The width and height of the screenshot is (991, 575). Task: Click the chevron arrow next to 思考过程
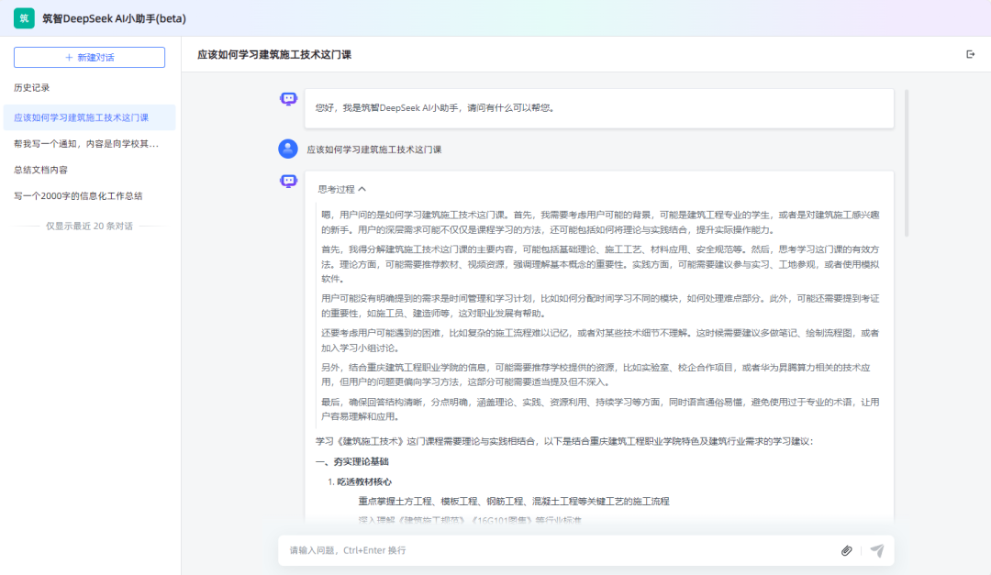click(x=362, y=189)
